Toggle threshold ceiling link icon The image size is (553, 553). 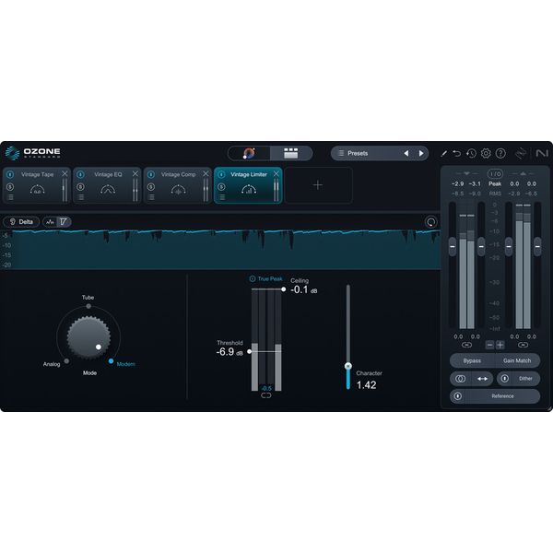click(x=266, y=395)
